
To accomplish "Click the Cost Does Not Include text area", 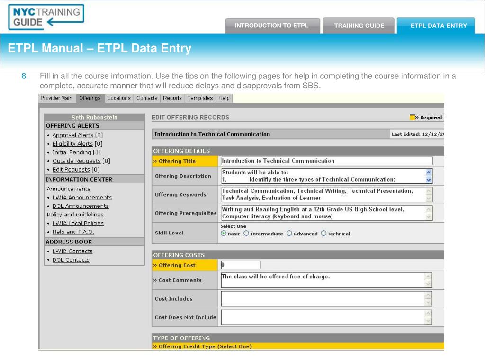I will tap(323, 317).
